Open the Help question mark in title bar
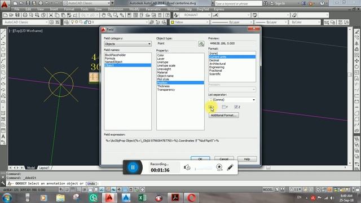Image resolution: width=361 pixels, height=203 pixels. click(x=322, y=3)
